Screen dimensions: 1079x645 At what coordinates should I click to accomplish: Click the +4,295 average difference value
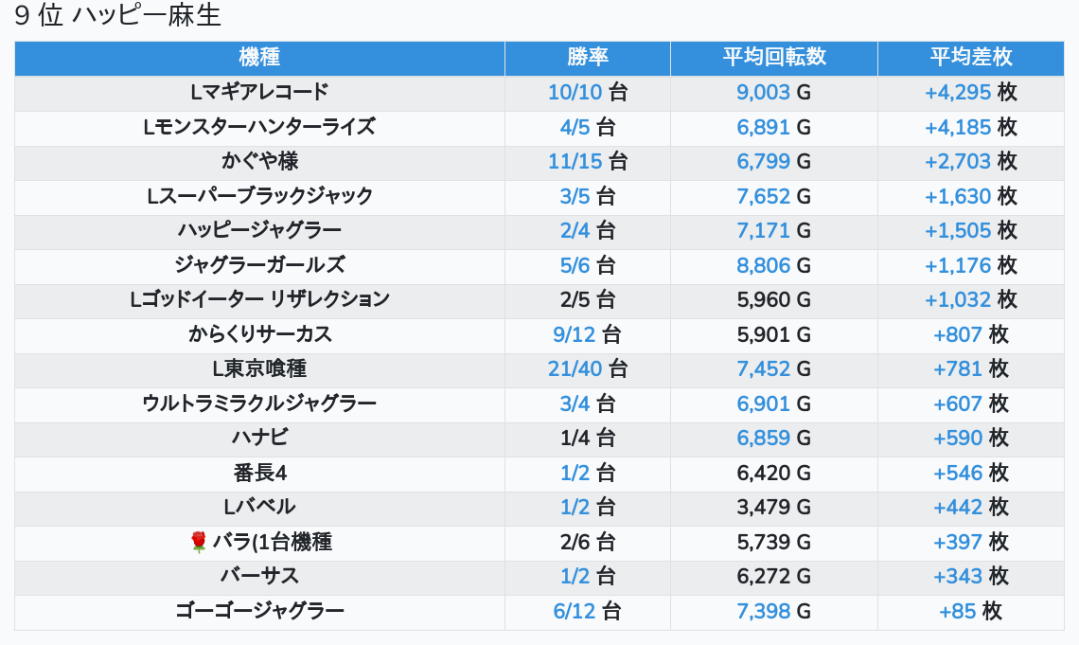pos(958,92)
